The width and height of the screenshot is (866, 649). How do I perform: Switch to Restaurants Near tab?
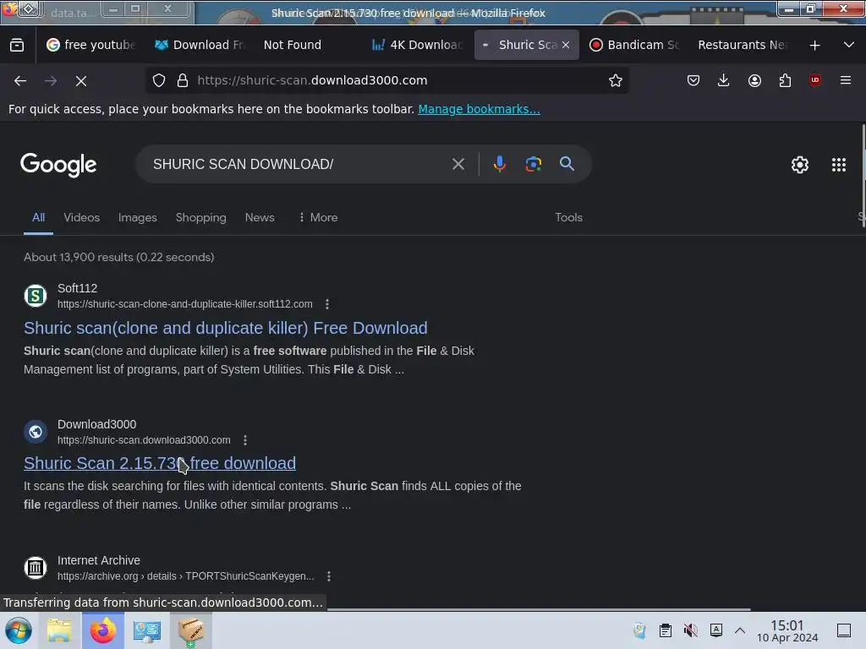(x=743, y=46)
